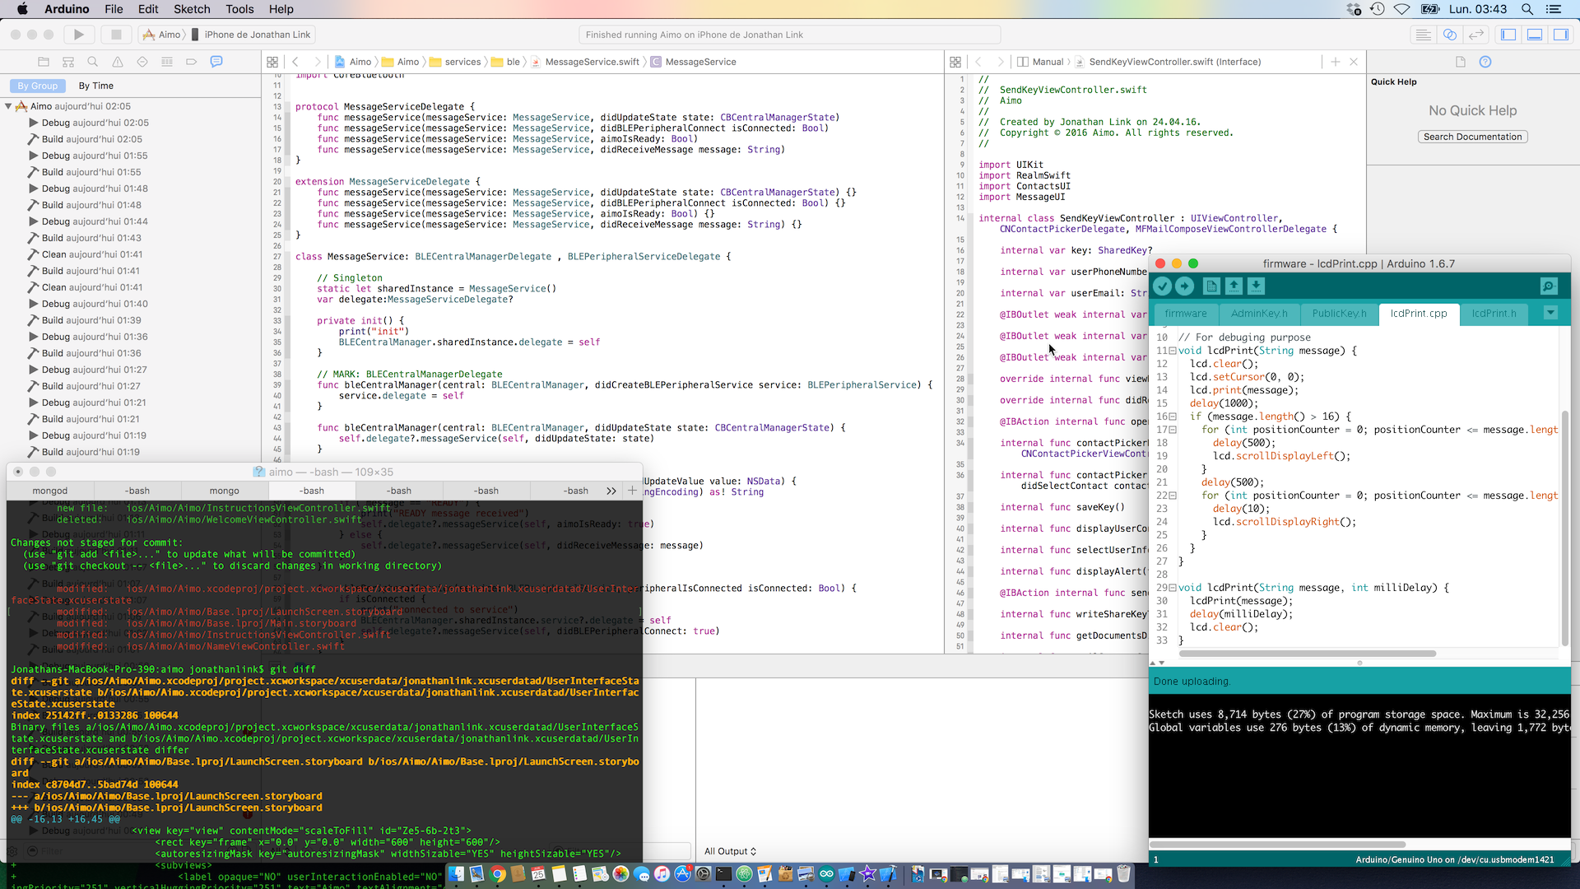This screenshot has height=889, width=1580.
Task: Open the issue navigator warning icon
Action: coord(118,62)
